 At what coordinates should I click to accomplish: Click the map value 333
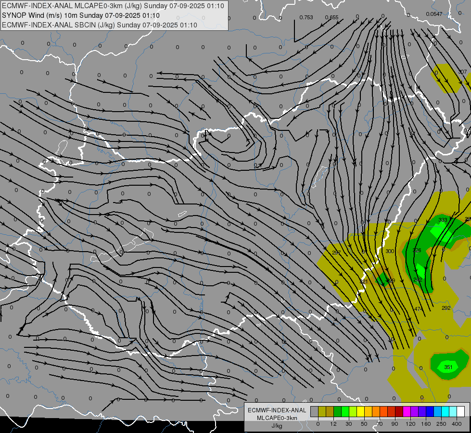pyautogui.click(x=443, y=220)
